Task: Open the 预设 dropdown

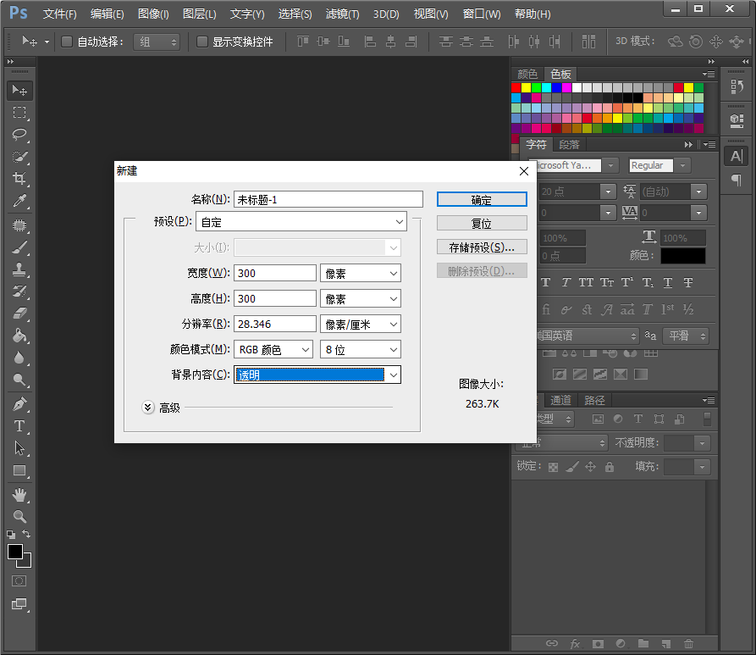Action: [301, 222]
